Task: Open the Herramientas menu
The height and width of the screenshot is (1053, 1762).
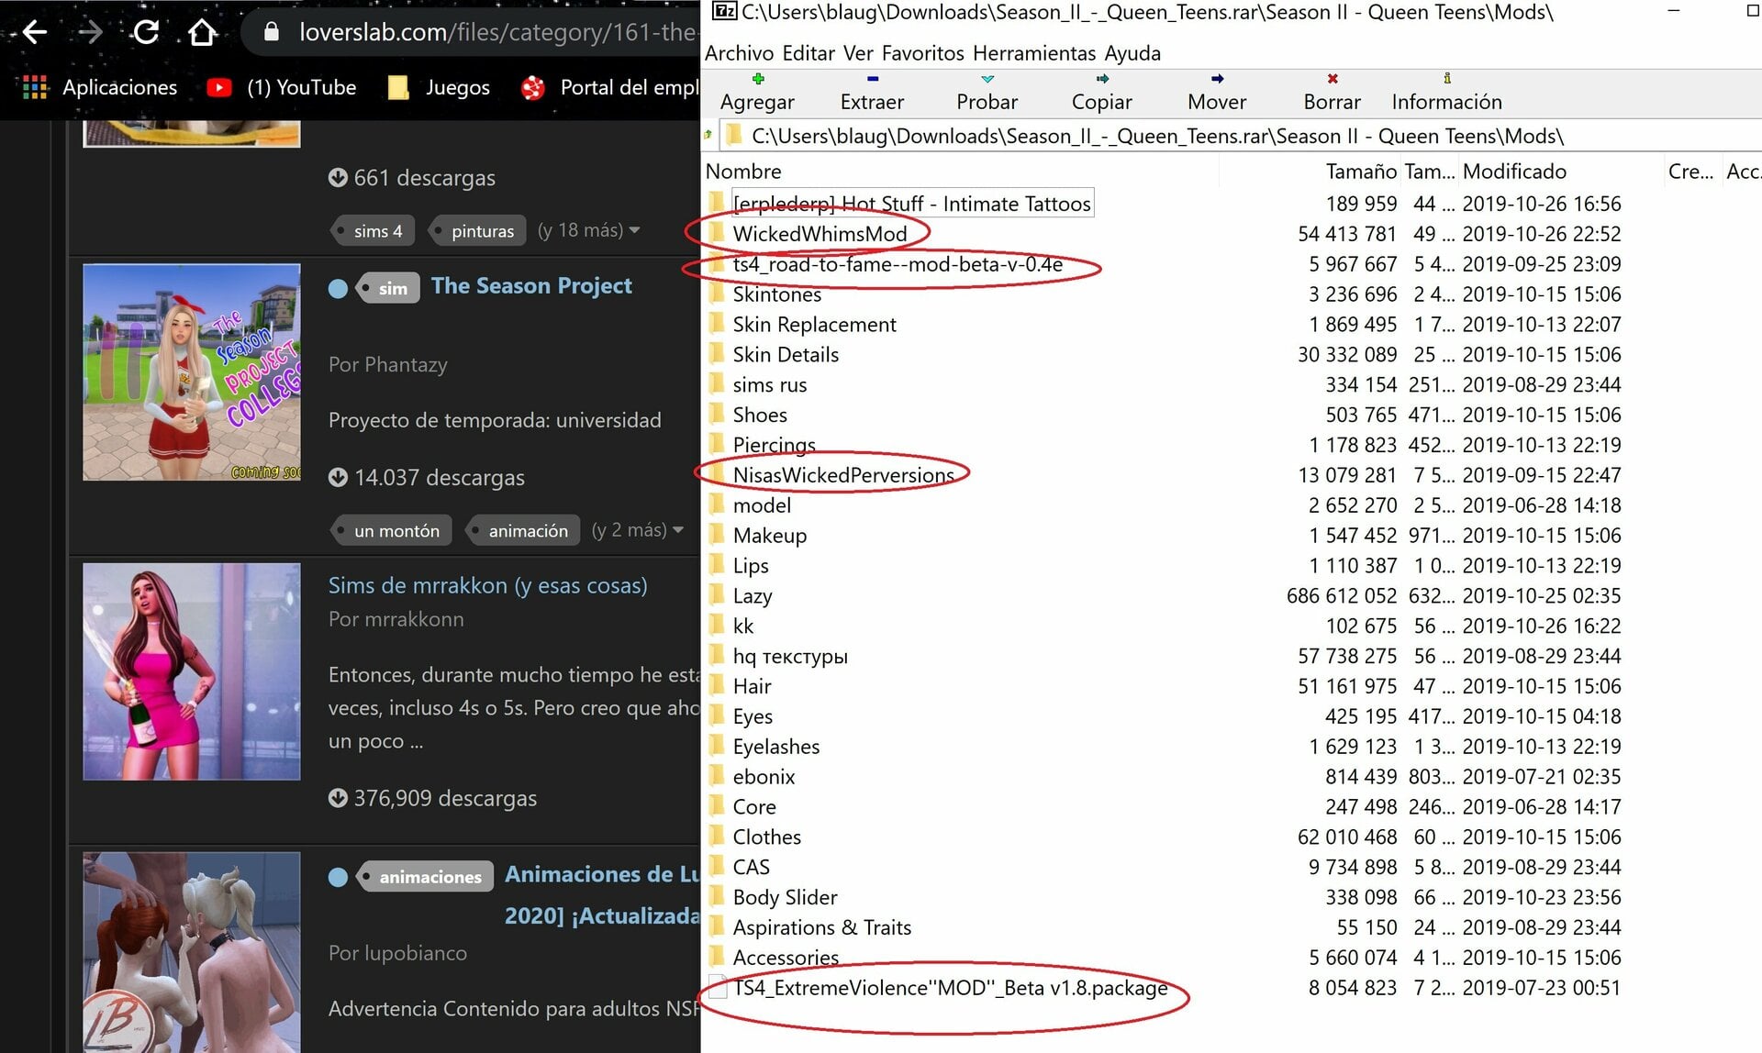Action: click(x=1034, y=53)
